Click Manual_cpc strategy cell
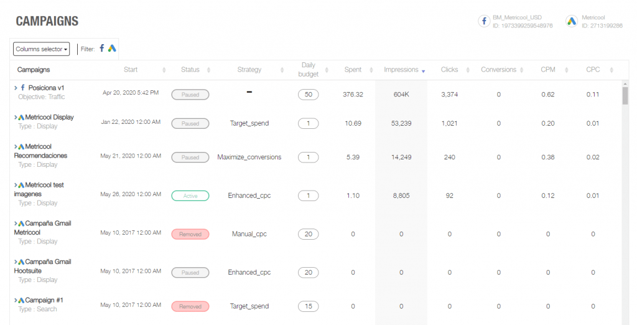The width and height of the screenshot is (637, 325). 249,234
